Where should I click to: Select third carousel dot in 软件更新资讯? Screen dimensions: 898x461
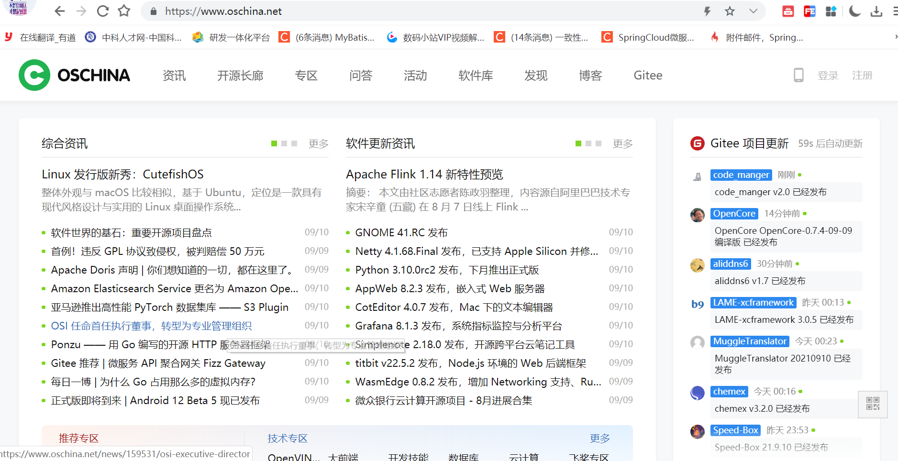(x=599, y=143)
